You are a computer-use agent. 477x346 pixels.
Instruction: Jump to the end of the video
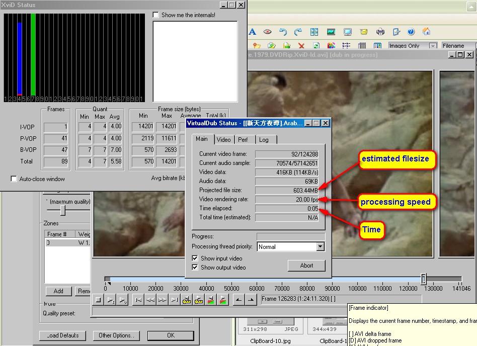(x=174, y=300)
